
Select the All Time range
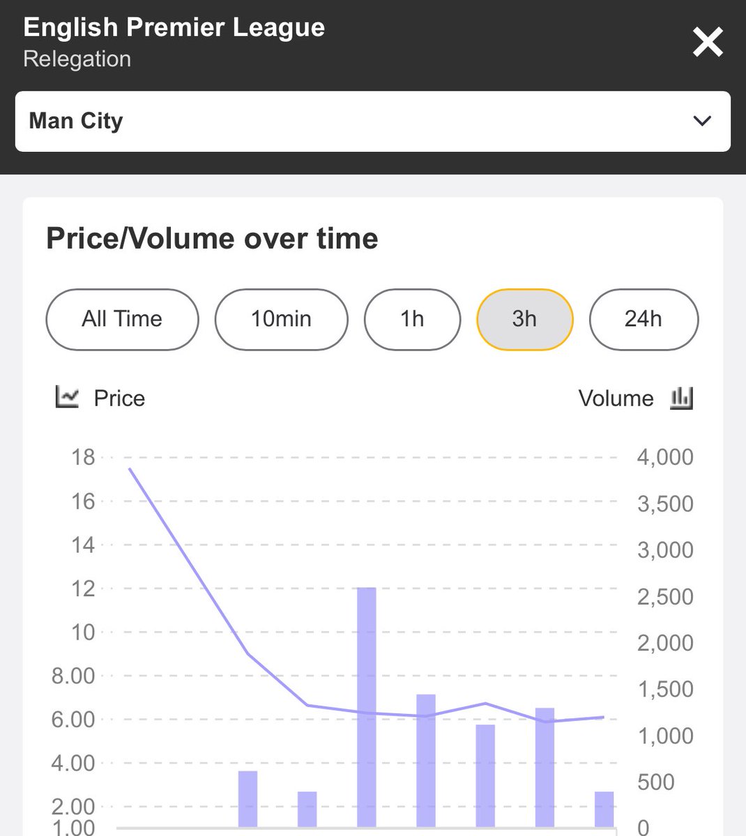pyautogui.click(x=122, y=319)
